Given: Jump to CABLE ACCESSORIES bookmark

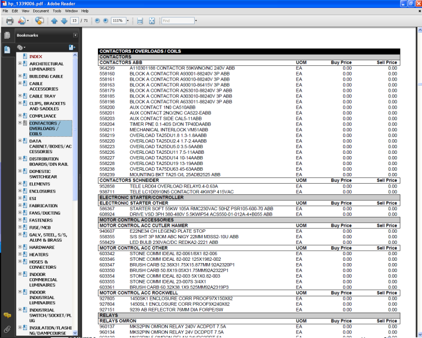Looking at the screenshot, I should (x=43, y=86).
